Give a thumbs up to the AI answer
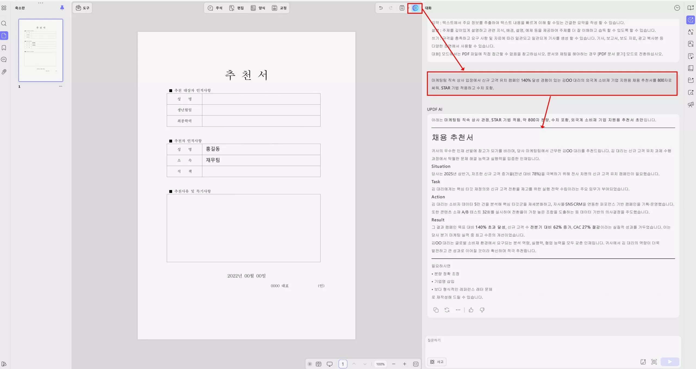This screenshot has height=369, width=696. tap(471, 310)
